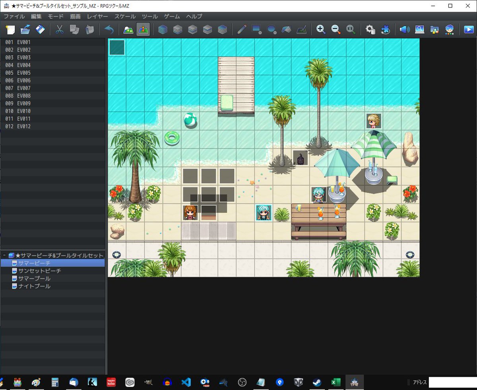Select the Pencil drawing tool
The width and height of the screenshot is (477, 390).
click(242, 29)
